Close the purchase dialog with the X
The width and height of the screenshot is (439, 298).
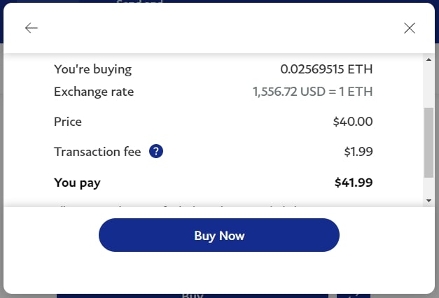[x=410, y=28]
